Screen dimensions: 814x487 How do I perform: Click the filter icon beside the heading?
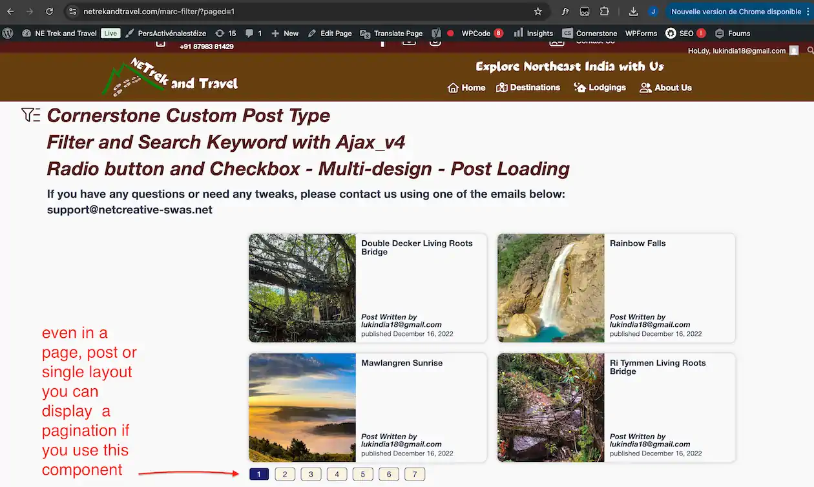click(x=30, y=115)
